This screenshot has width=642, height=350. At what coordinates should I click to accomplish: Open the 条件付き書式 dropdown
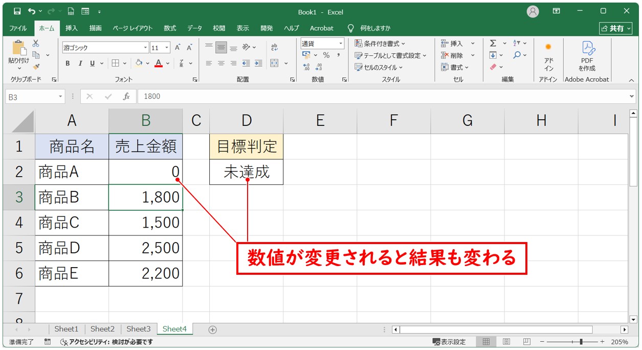pos(380,43)
